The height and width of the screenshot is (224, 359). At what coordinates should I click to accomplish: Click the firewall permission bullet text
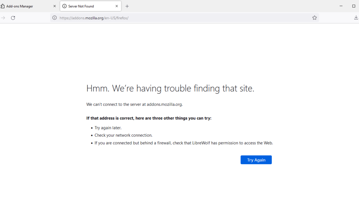(183, 143)
